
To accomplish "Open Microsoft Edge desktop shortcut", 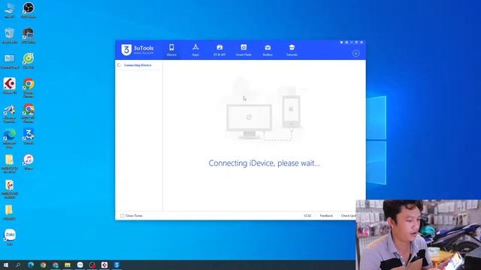I will (10, 139).
